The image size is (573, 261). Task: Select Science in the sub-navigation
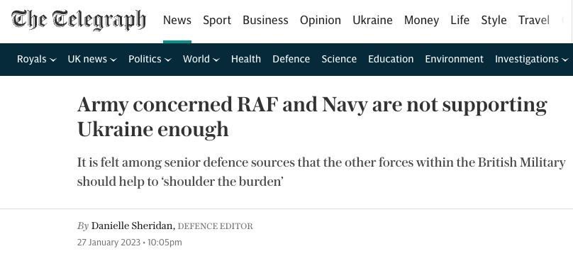coord(339,59)
